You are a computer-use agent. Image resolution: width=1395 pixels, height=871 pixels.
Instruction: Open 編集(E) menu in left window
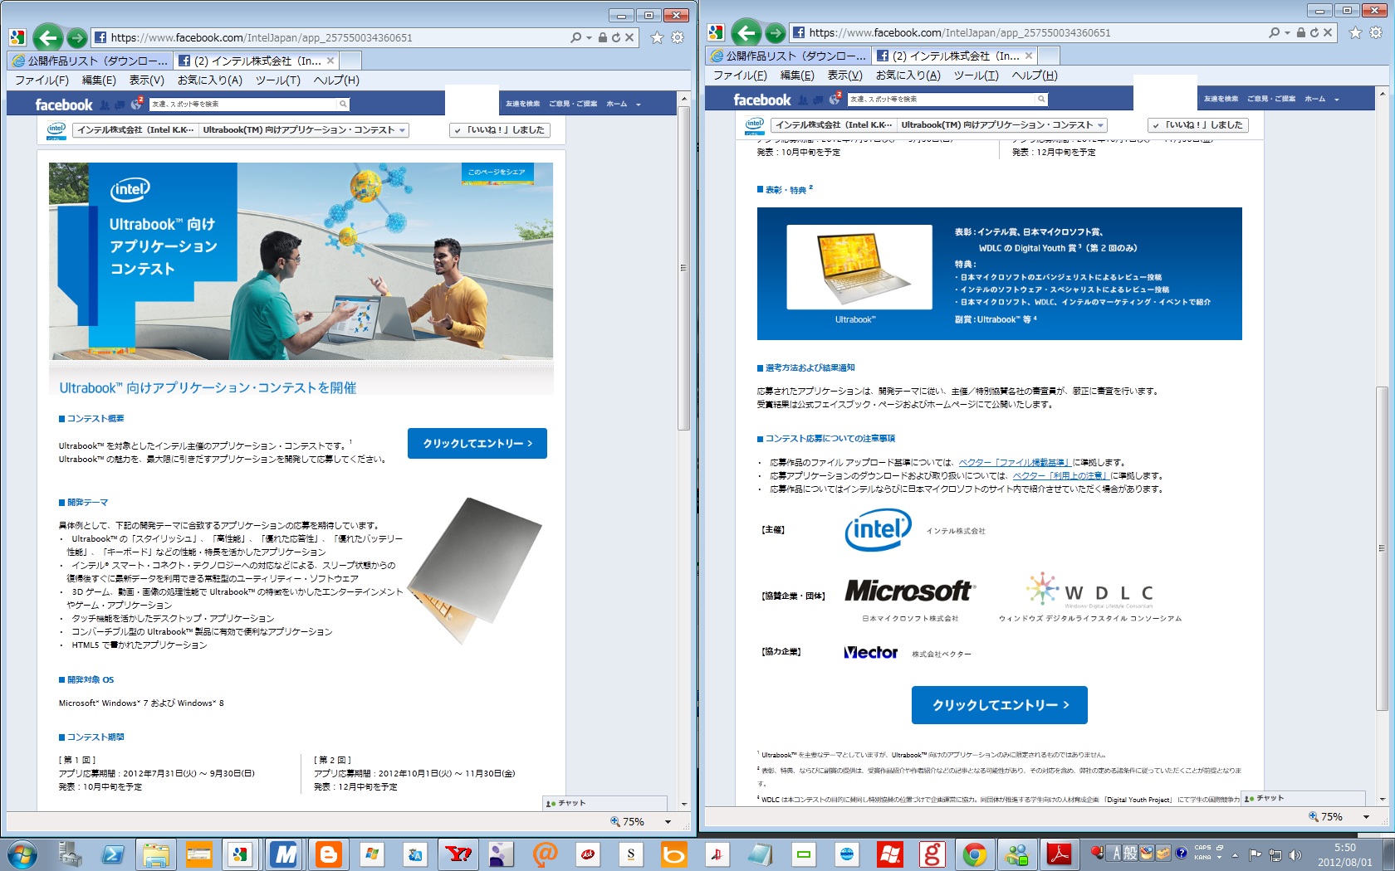point(99,80)
